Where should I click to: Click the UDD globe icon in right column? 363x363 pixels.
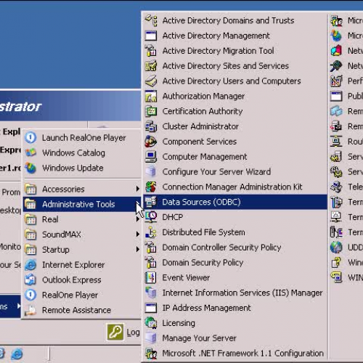point(336,248)
